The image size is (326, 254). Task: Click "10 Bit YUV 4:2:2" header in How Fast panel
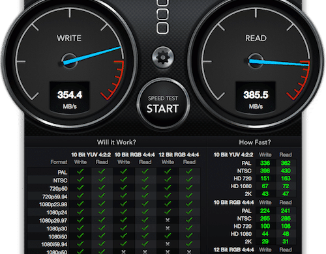tap(233, 155)
